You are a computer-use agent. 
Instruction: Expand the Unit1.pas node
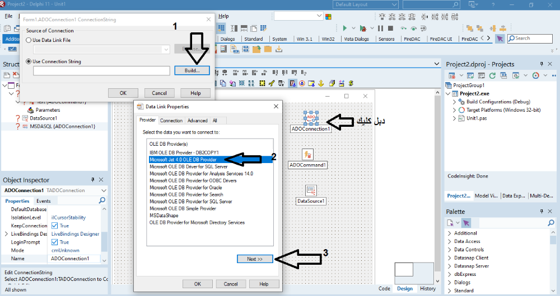[x=454, y=118]
